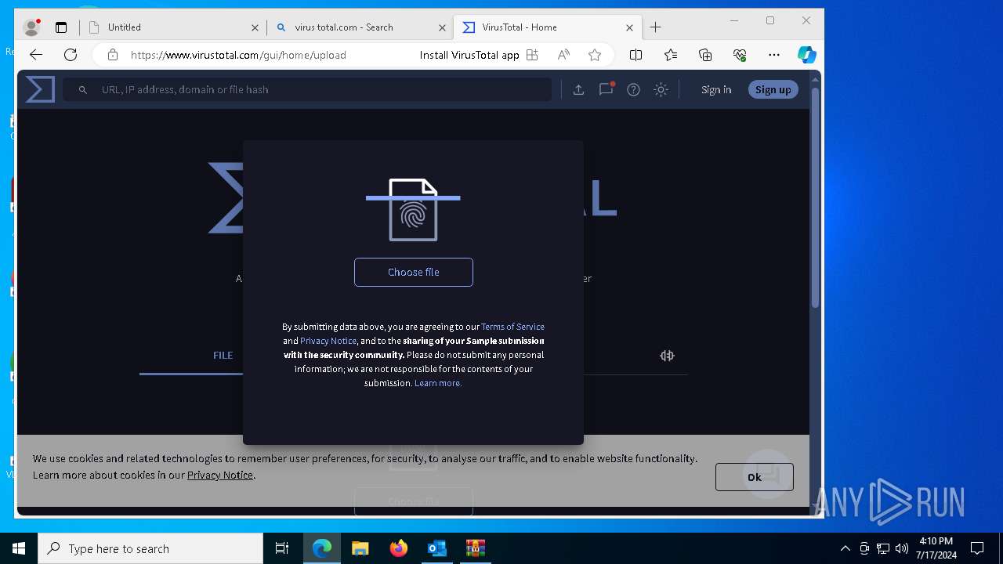Image resolution: width=1003 pixels, height=564 pixels.
Task: Open the network status icon
Action: (x=883, y=548)
